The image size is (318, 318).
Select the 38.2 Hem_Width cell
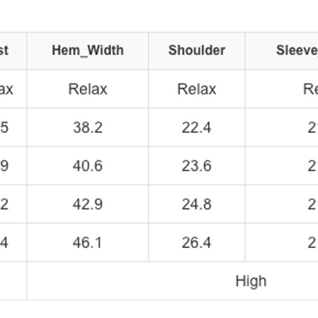coord(87,128)
